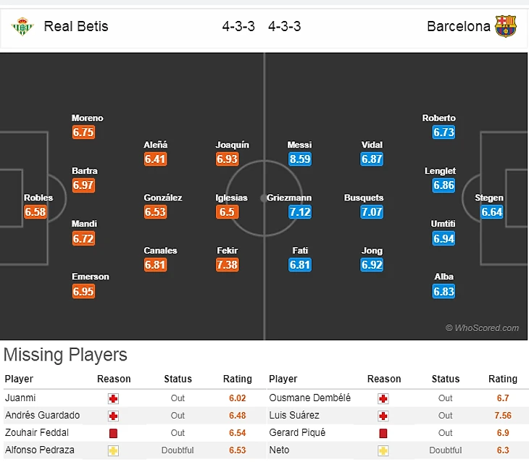The width and height of the screenshot is (529, 462).
Task: Click Gerard Piqué's red card icon
Action: click(x=383, y=433)
